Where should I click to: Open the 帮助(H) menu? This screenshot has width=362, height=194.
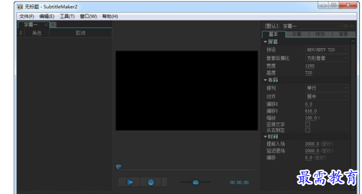pyautogui.click(x=110, y=16)
